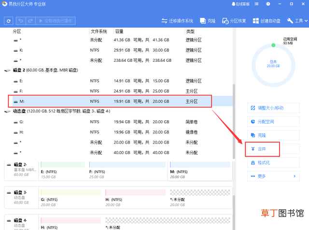The height and width of the screenshot is (230, 309).
Task: Click the redo arrow button
Action: coord(30,21)
